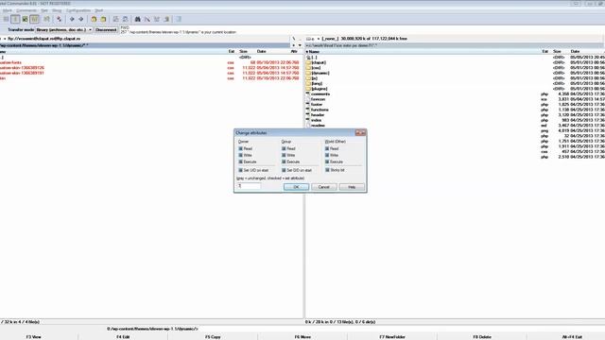Viewport: 605px width, 340px height.
Task: Toggle Owner Execute checkbox
Action: [240, 161]
